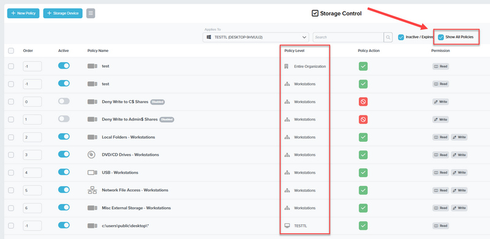Image resolution: width=490 pixels, height=239 pixels.
Task: Disable the Entire Organization test policy toggle
Action: click(64, 66)
